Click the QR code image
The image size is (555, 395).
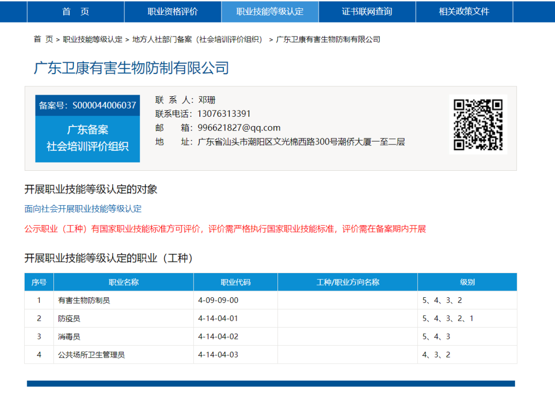[x=478, y=124]
